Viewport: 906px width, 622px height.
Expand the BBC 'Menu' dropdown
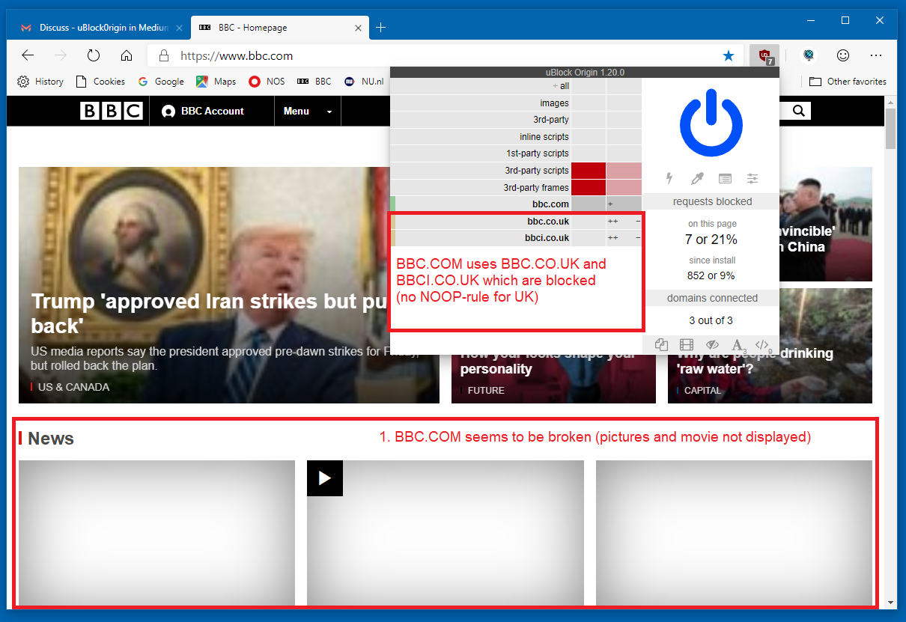coord(308,111)
